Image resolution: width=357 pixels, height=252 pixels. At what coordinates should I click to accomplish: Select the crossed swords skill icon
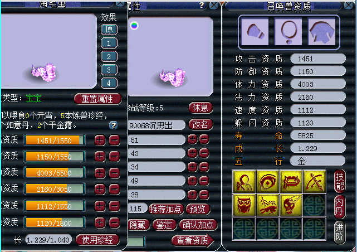click(x=315, y=181)
